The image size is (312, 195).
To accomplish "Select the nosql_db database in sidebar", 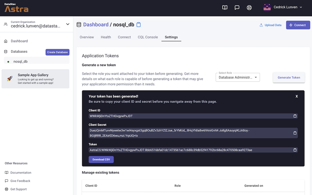I will tap(37, 61).
